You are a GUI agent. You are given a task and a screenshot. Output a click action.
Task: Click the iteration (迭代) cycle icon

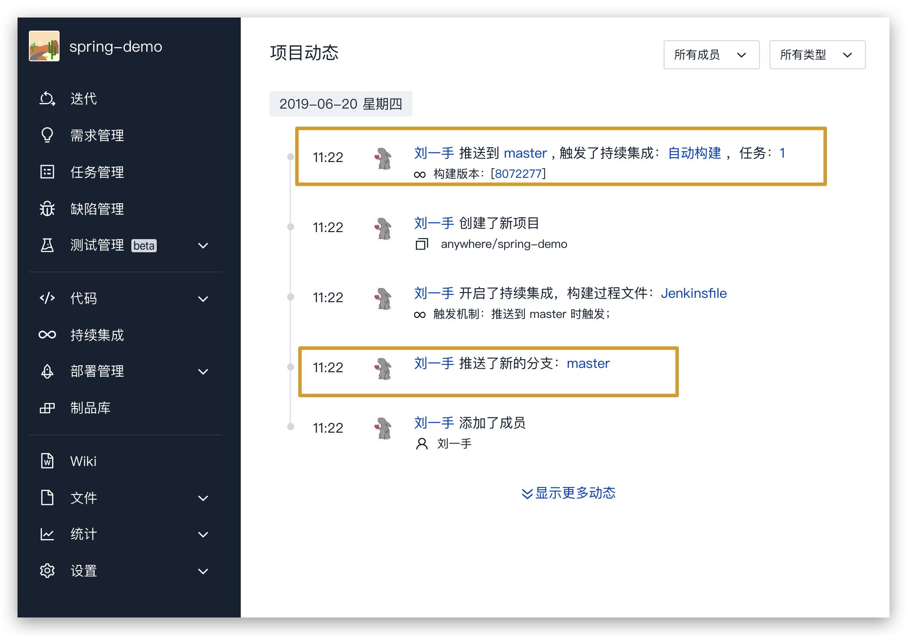point(47,99)
